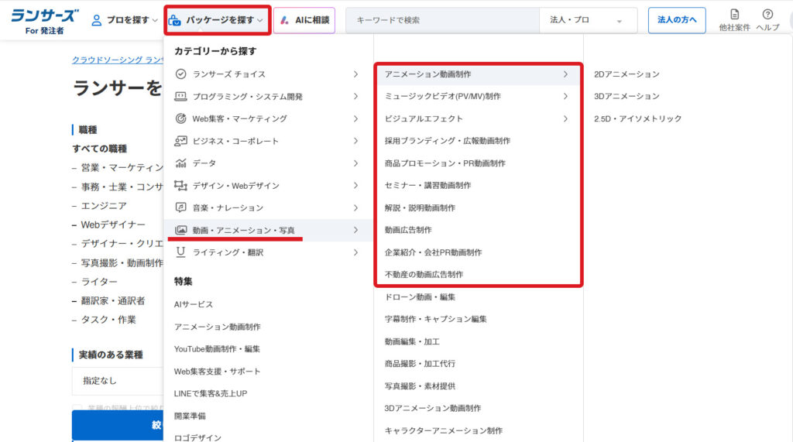Choose 2Dアニメーション from the submenu
The width and height of the screenshot is (793, 442).
tap(627, 74)
